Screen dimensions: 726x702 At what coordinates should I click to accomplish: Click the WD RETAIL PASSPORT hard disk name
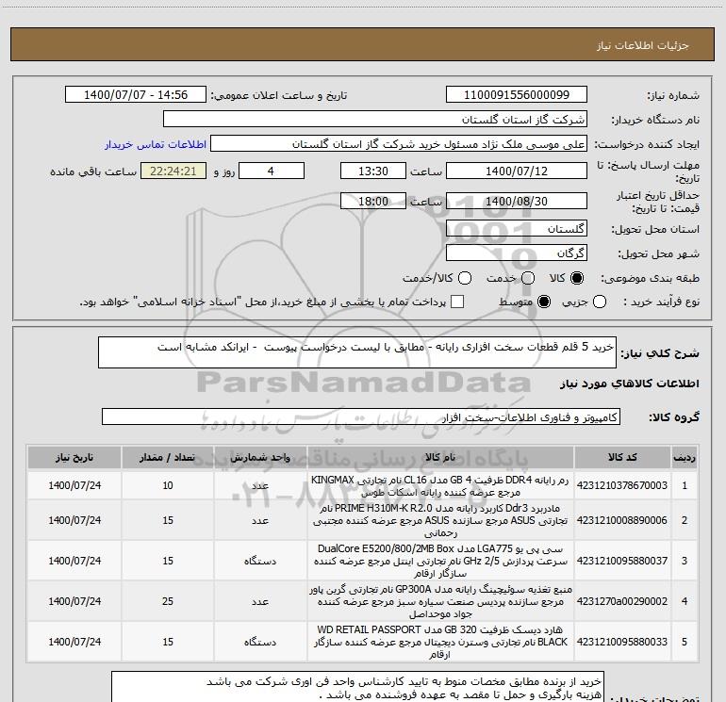(440, 642)
